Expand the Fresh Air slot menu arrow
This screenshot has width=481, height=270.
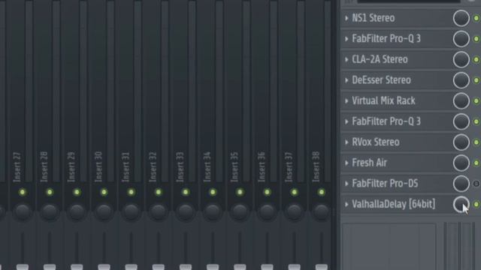(346, 163)
